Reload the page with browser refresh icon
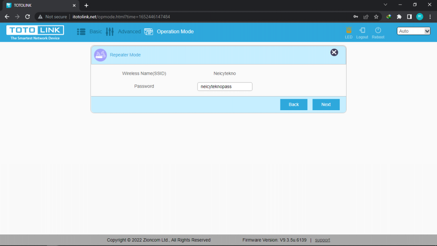437x246 pixels. tap(28, 17)
